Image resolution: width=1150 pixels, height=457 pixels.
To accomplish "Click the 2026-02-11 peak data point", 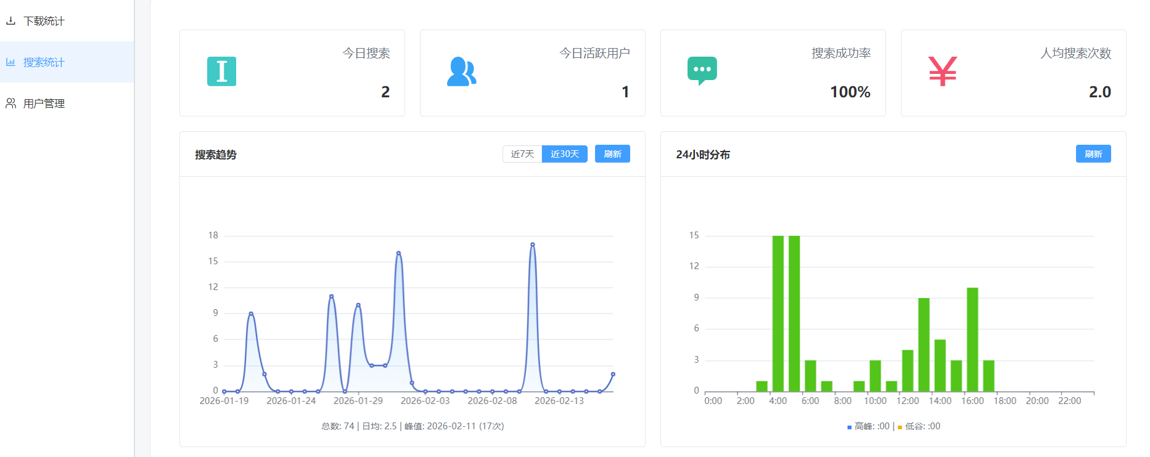I will (x=532, y=245).
